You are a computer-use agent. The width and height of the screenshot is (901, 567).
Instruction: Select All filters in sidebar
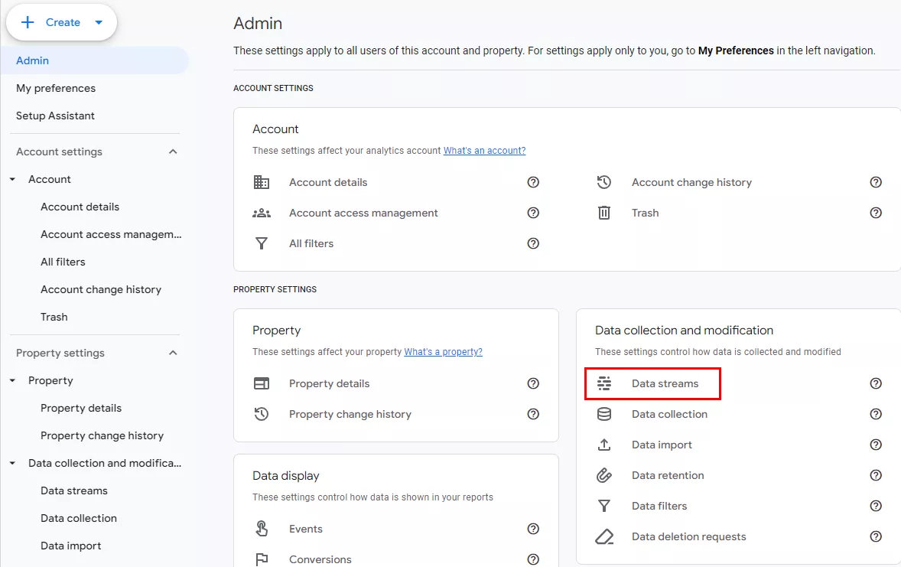click(x=63, y=262)
